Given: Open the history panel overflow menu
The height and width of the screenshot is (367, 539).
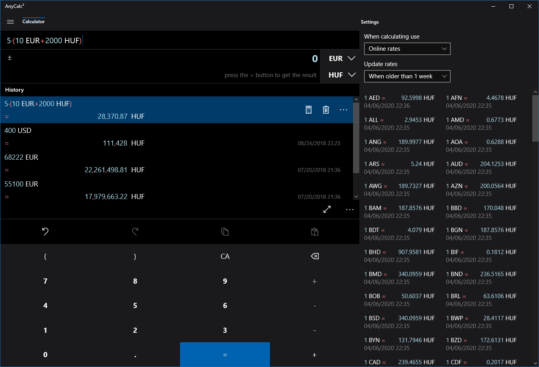Looking at the screenshot, I should click(x=350, y=210).
